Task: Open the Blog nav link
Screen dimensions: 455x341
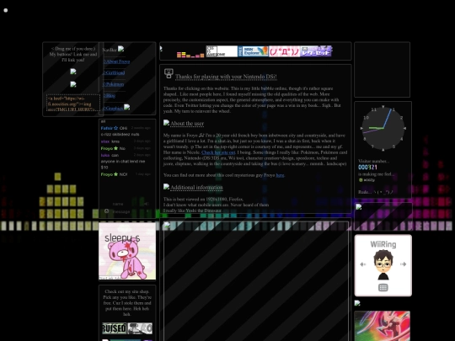Action: coord(109,95)
